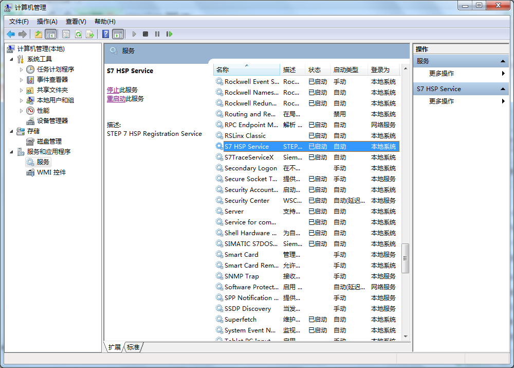
Task: Select the SSDP Discovery service row
Action: pos(307,309)
